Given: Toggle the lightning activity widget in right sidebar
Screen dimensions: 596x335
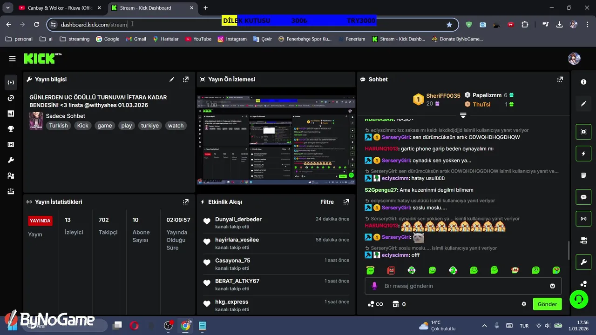Looking at the screenshot, I should pyautogui.click(x=583, y=154).
